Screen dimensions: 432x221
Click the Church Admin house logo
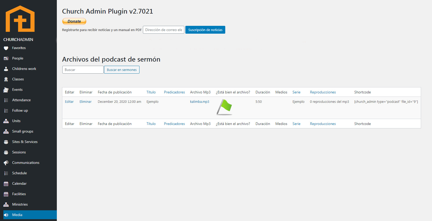click(x=20, y=19)
